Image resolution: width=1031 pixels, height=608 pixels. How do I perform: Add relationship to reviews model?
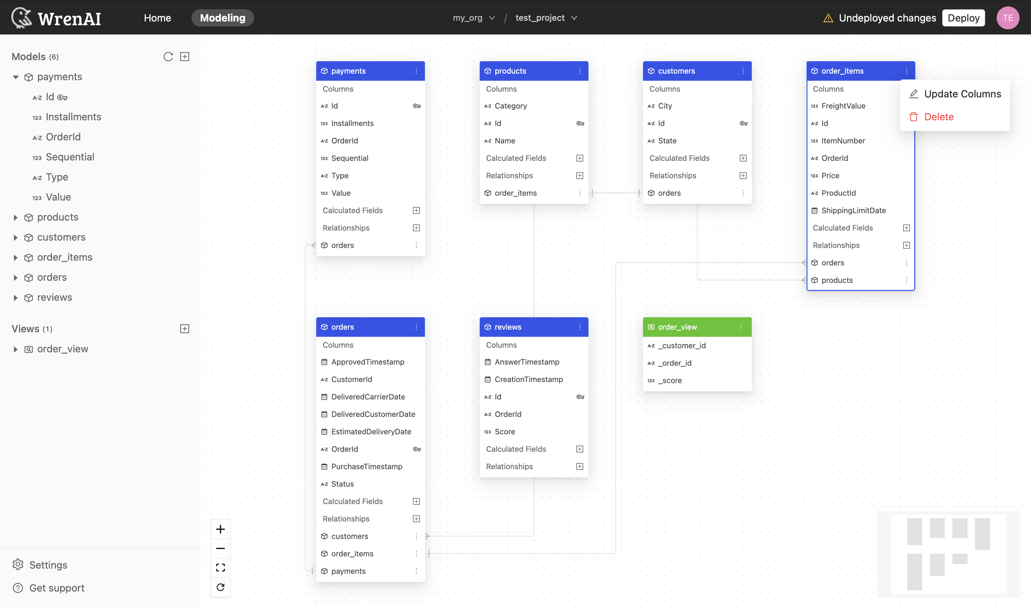[580, 467]
